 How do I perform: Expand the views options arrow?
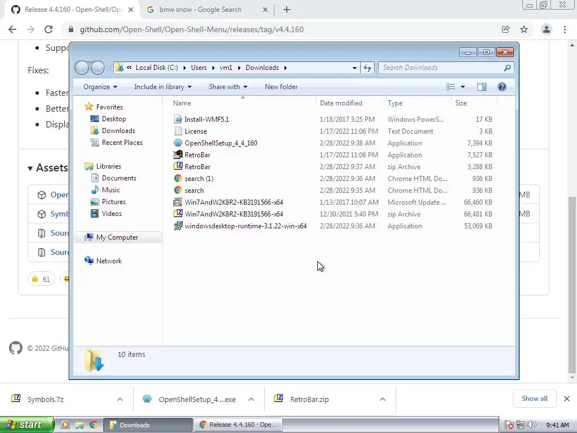click(463, 87)
